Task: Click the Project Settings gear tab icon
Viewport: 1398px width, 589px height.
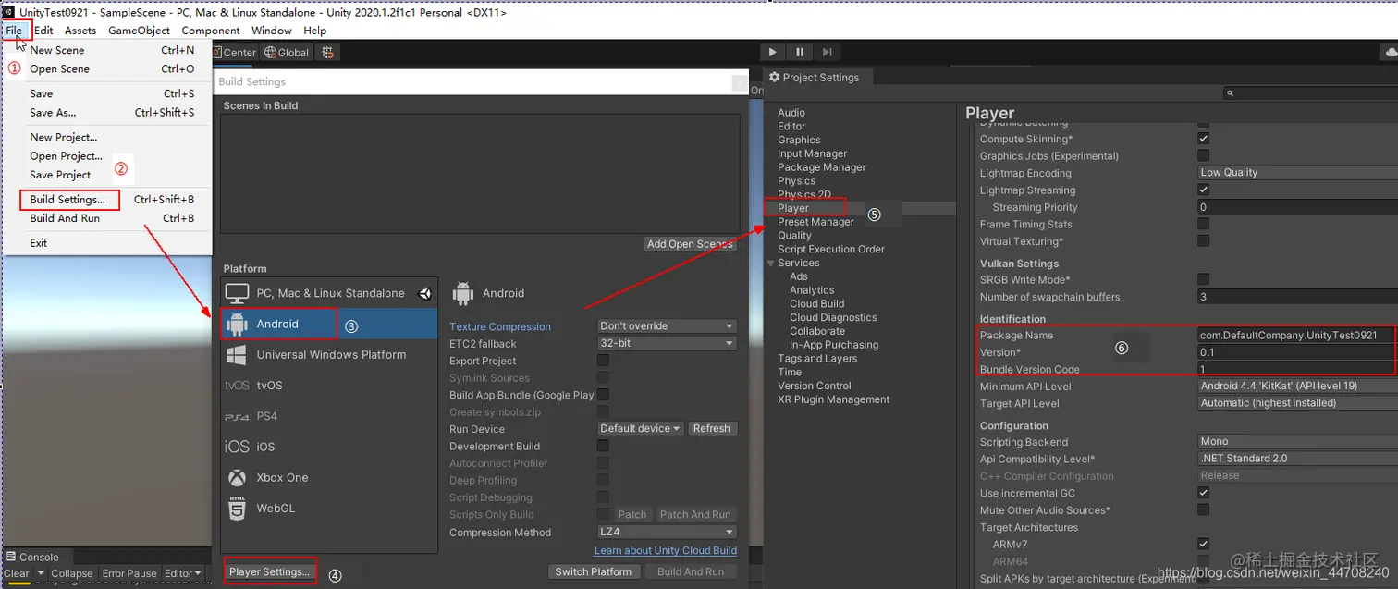Action: tap(775, 78)
